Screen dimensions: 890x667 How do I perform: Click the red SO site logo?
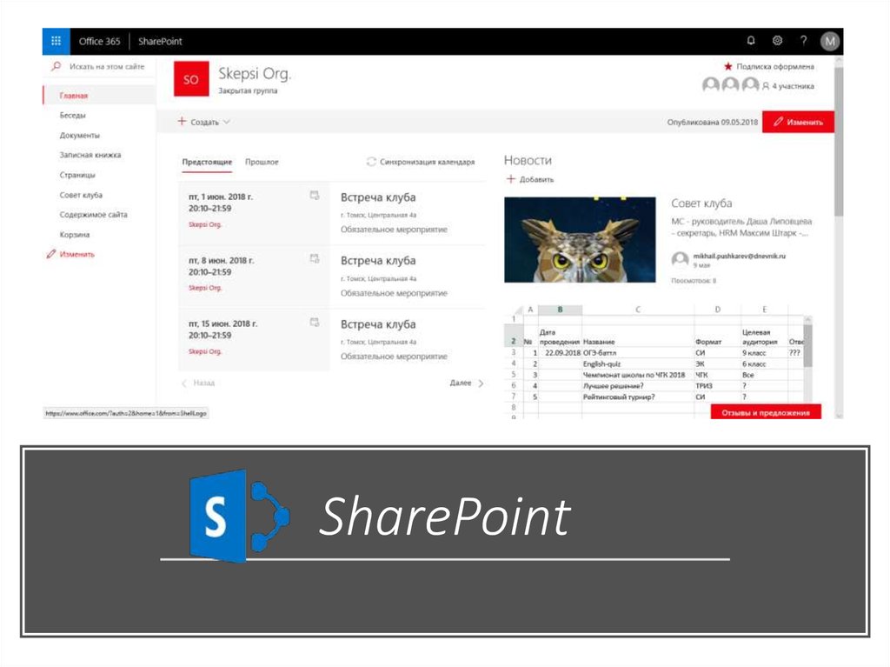(191, 79)
